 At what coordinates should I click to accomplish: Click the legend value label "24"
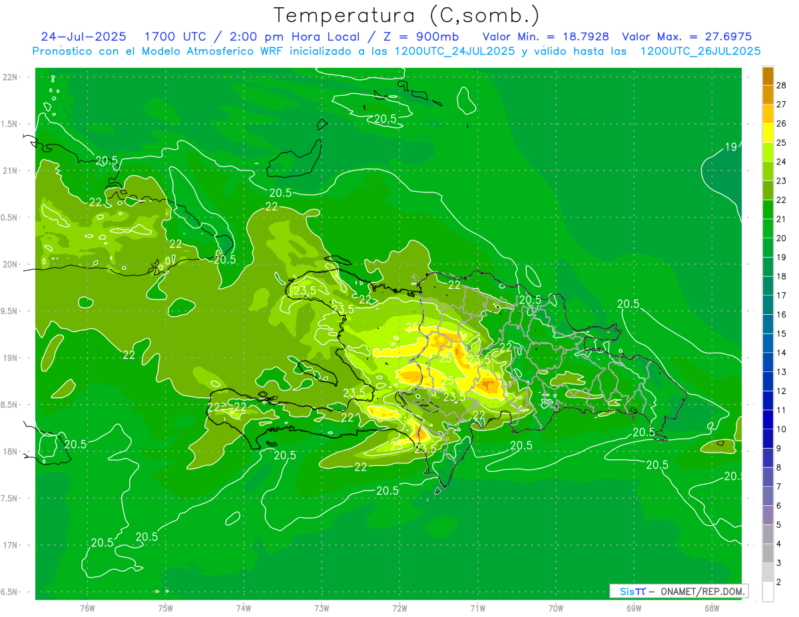coord(782,161)
